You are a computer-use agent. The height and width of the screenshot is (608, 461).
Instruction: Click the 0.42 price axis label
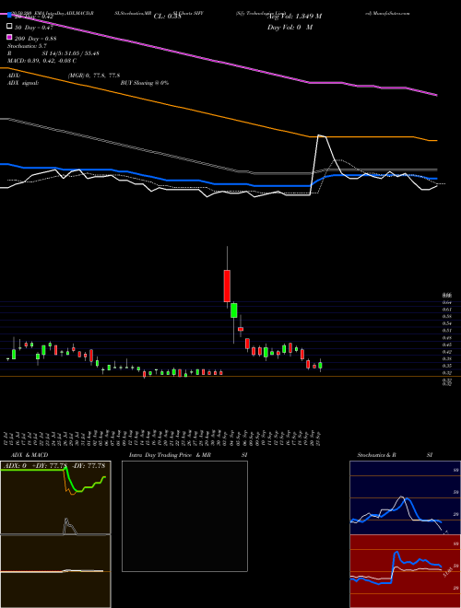[446, 352]
